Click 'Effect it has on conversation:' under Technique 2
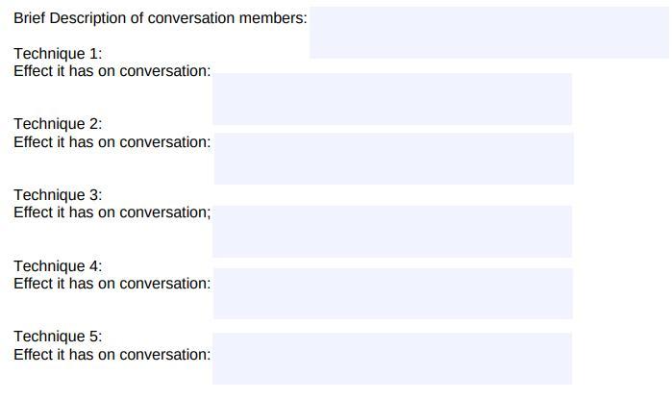The width and height of the screenshot is (672, 400). tap(112, 142)
